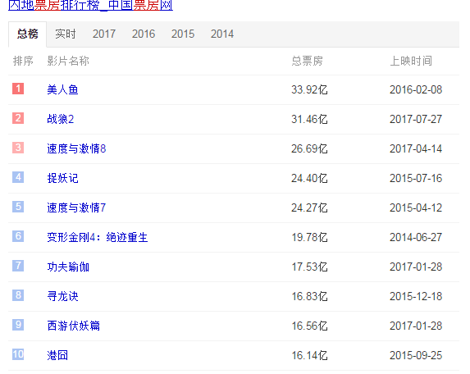Open the 战狼2 movie link
Viewport: 470px width, 374px height.
click(60, 119)
